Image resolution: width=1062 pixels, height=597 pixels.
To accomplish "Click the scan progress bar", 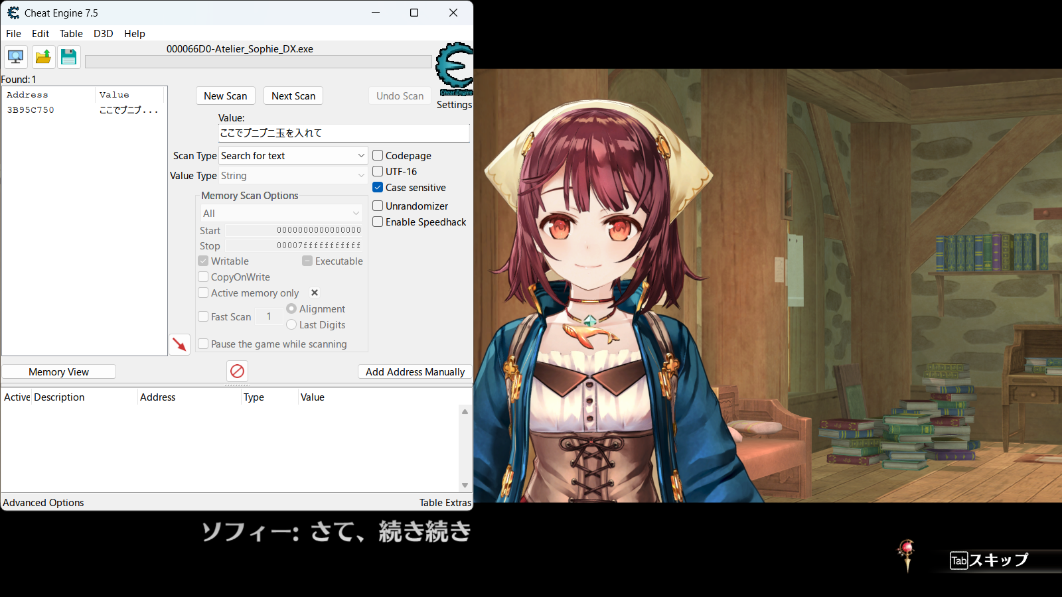I will pos(258,62).
